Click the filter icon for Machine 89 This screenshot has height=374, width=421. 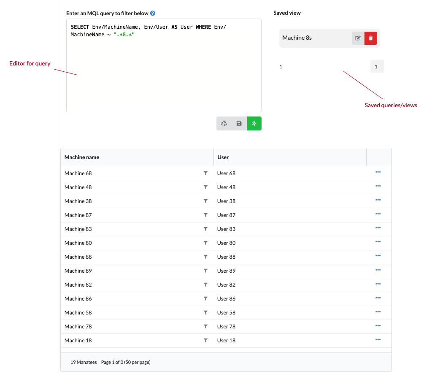(205, 271)
